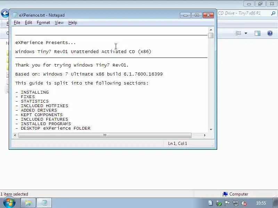Click the horizontal scrollbar left arrow in Notepad
This screenshot has height=208, width=278.
point(15,135)
